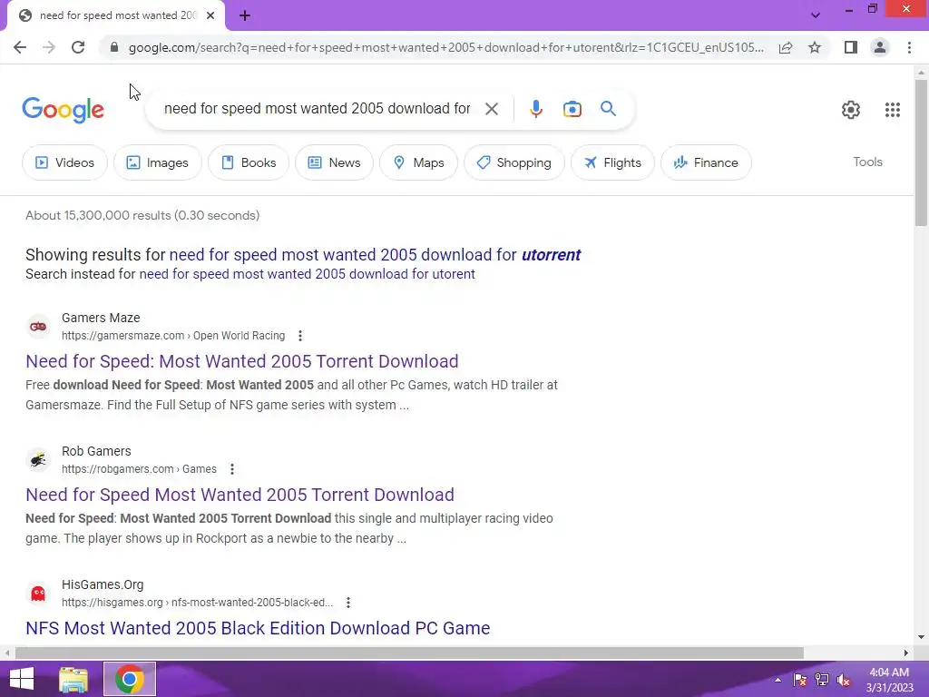The height and width of the screenshot is (697, 929).
Task: Click the forward navigation arrow
Action: (x=49, y=47)
